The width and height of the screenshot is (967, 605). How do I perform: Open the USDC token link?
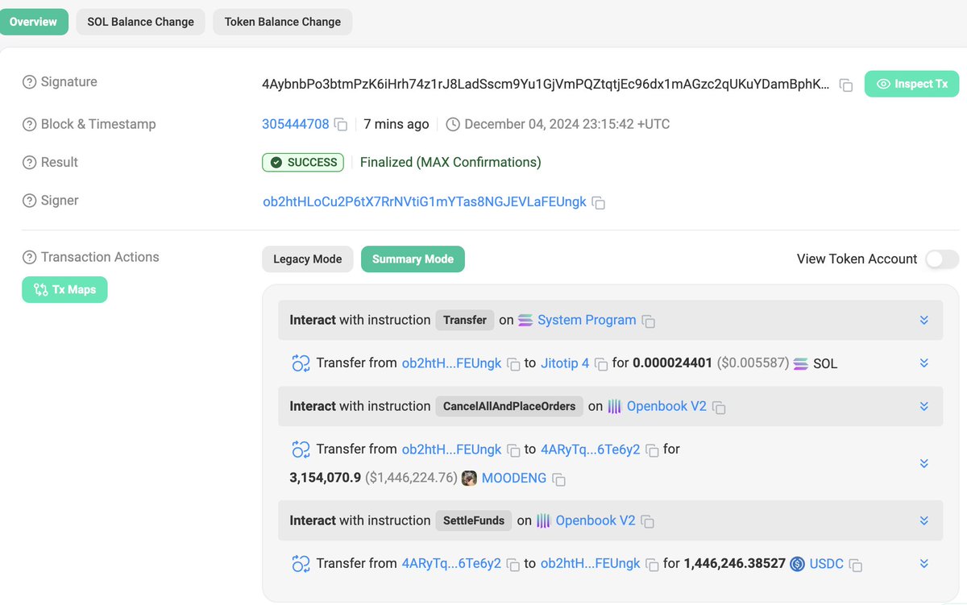(x=827, y=564)
